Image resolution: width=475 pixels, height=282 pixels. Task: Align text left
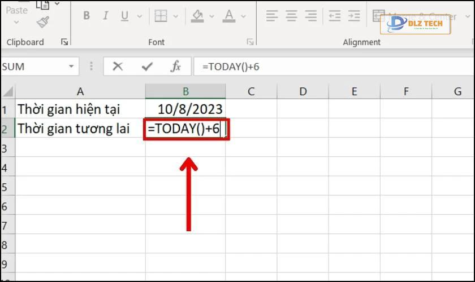tap(272, 16)
